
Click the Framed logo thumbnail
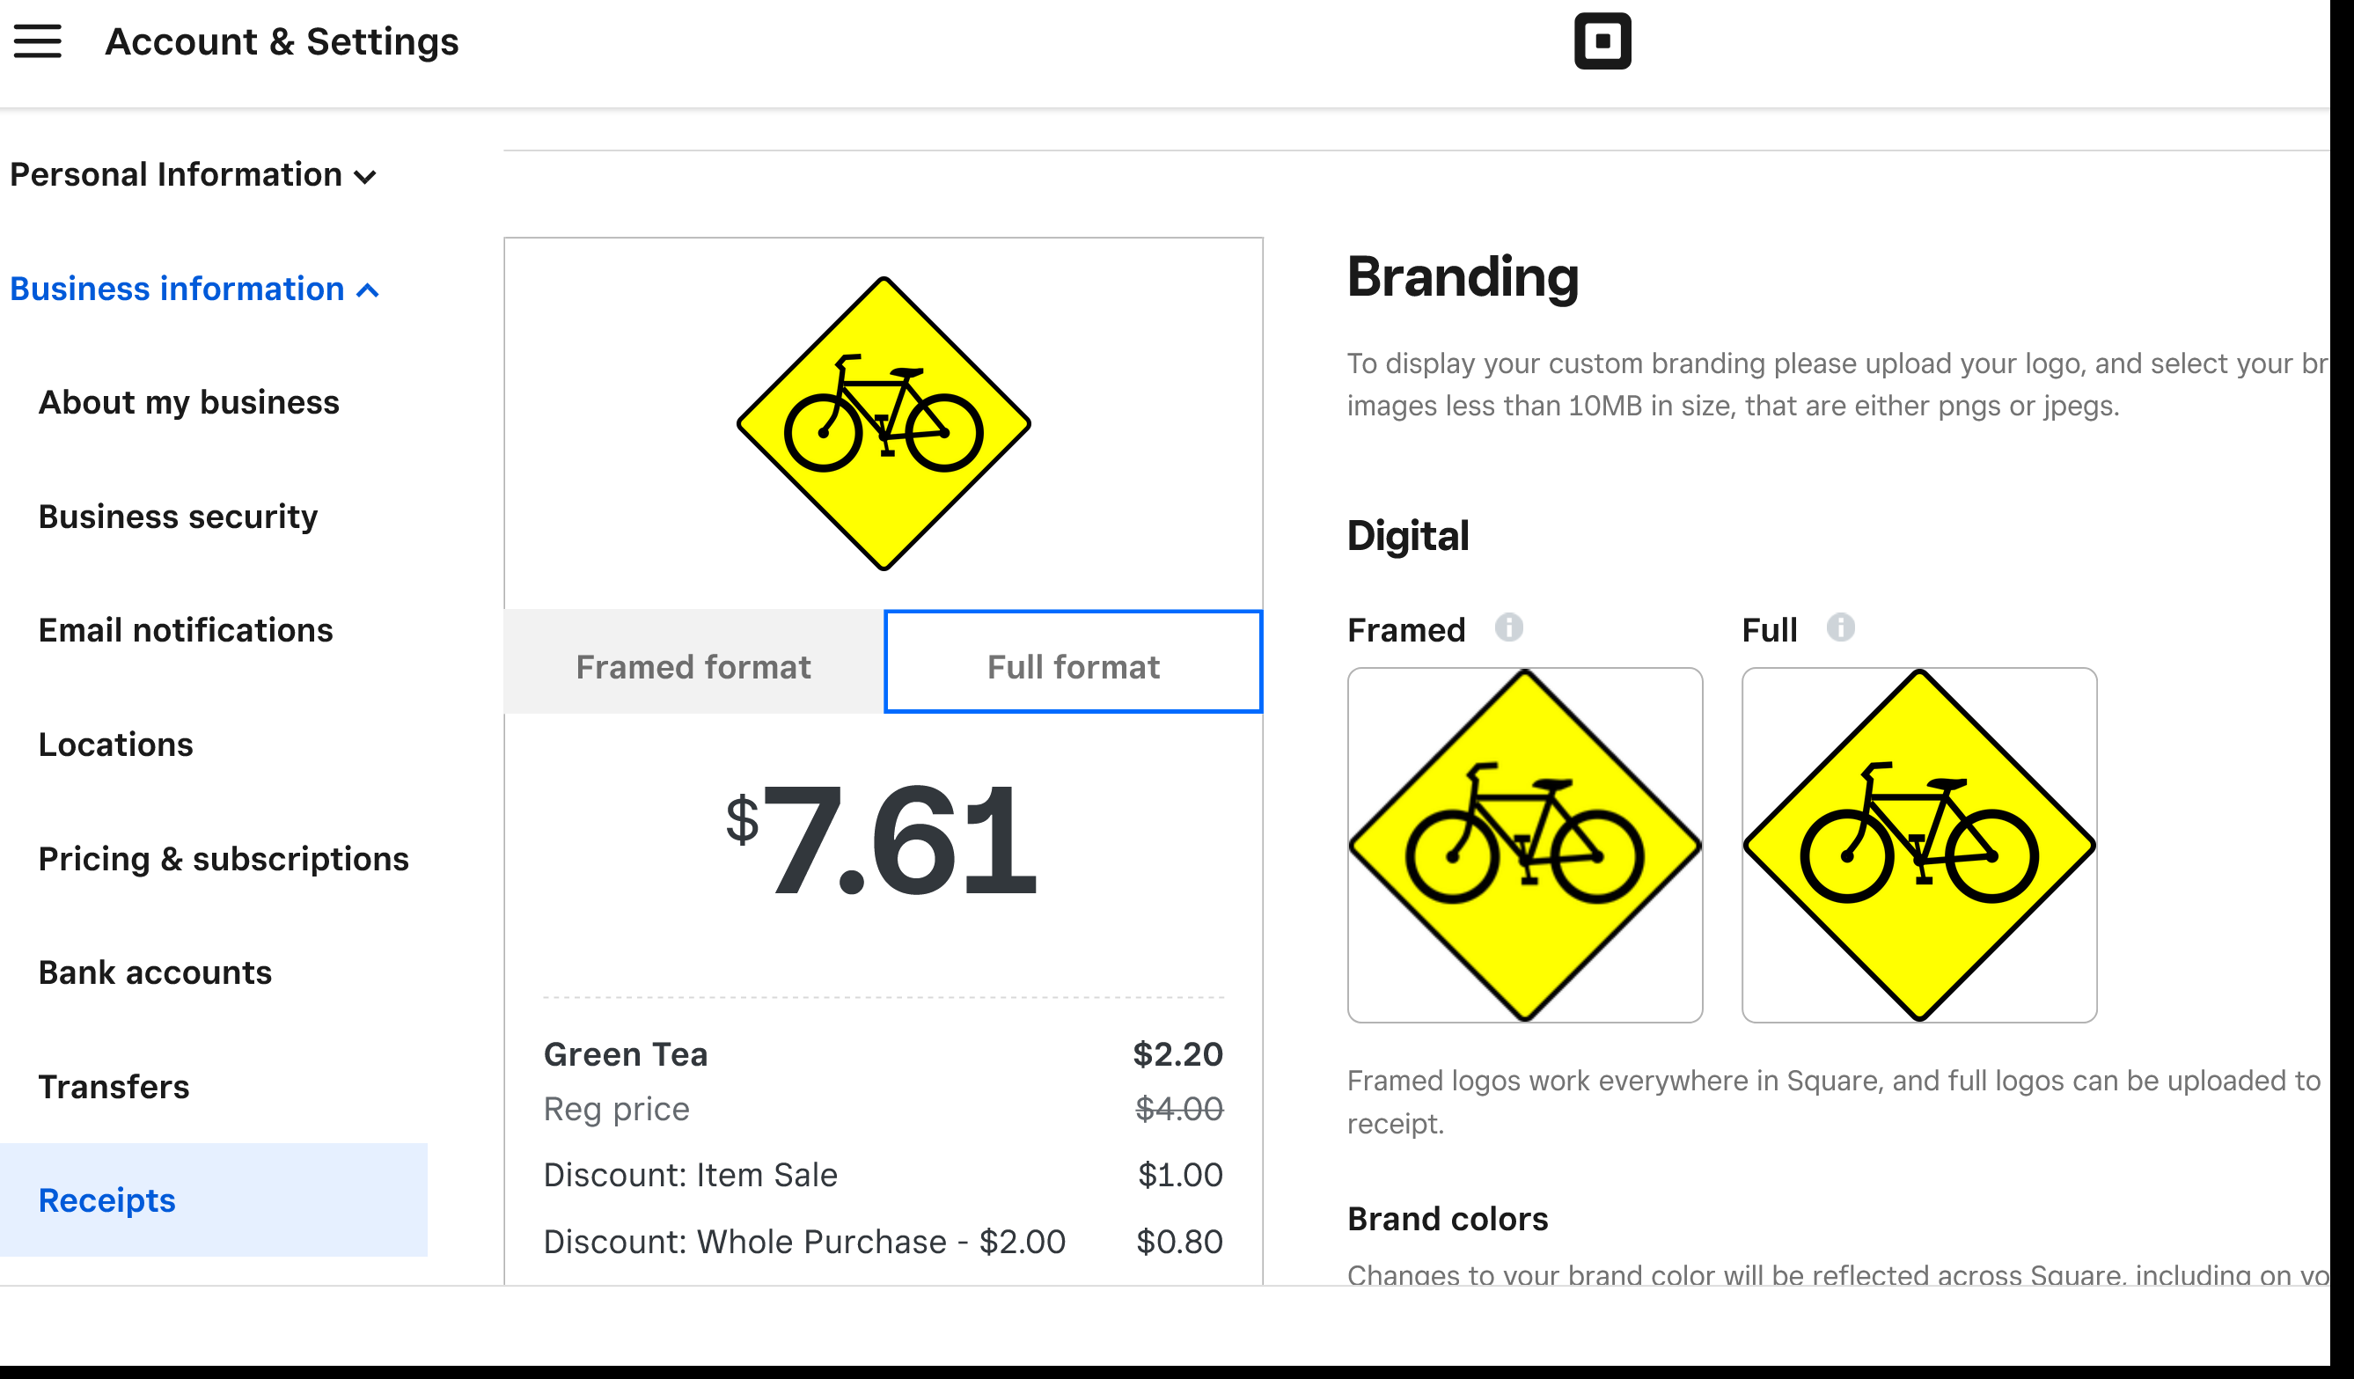[x=1524, y=845]
